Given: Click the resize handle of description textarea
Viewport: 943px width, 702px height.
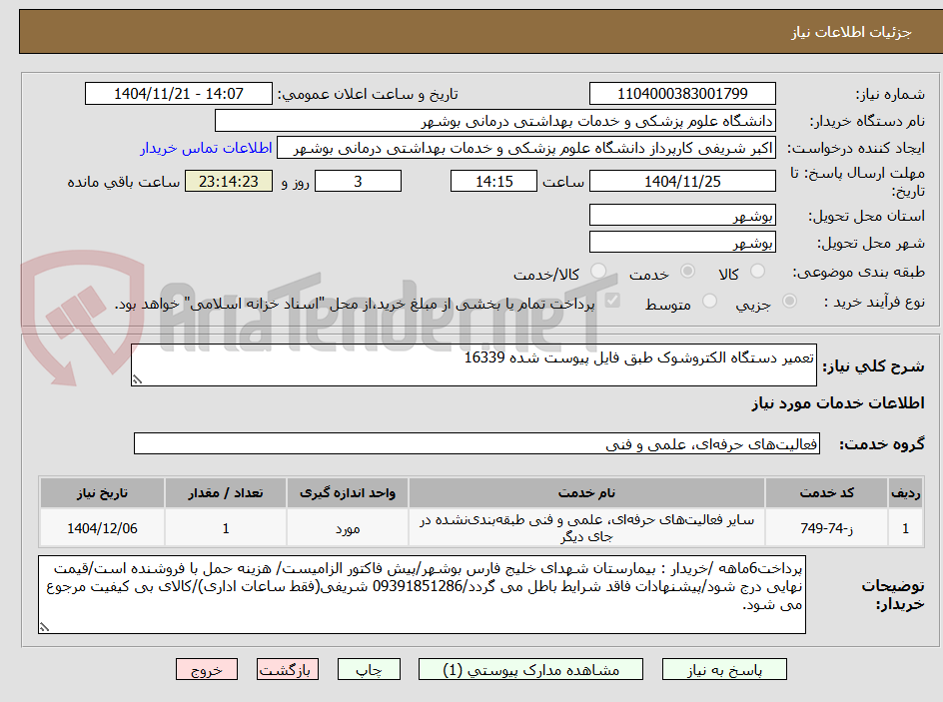Looking at the screenshot, I should tap(137, 379).
